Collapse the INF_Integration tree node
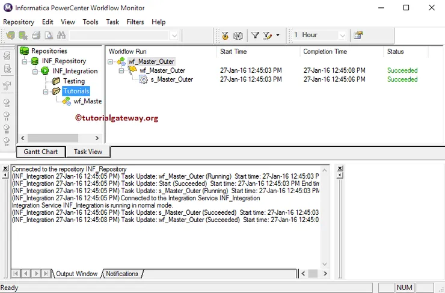 [x=35, y=72]
